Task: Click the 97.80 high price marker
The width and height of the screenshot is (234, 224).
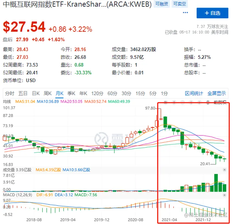Action: [150, 108]
